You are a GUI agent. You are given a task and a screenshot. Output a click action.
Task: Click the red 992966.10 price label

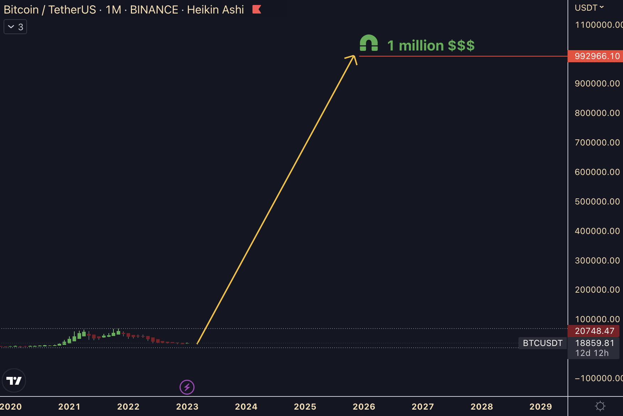[x=596, y=56]
